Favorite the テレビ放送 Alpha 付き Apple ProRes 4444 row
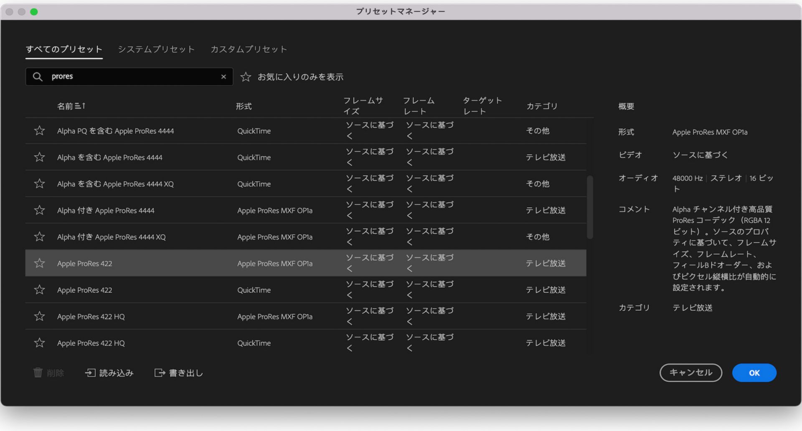The height and width of the screenshot is (431, 802). (39, 210)
